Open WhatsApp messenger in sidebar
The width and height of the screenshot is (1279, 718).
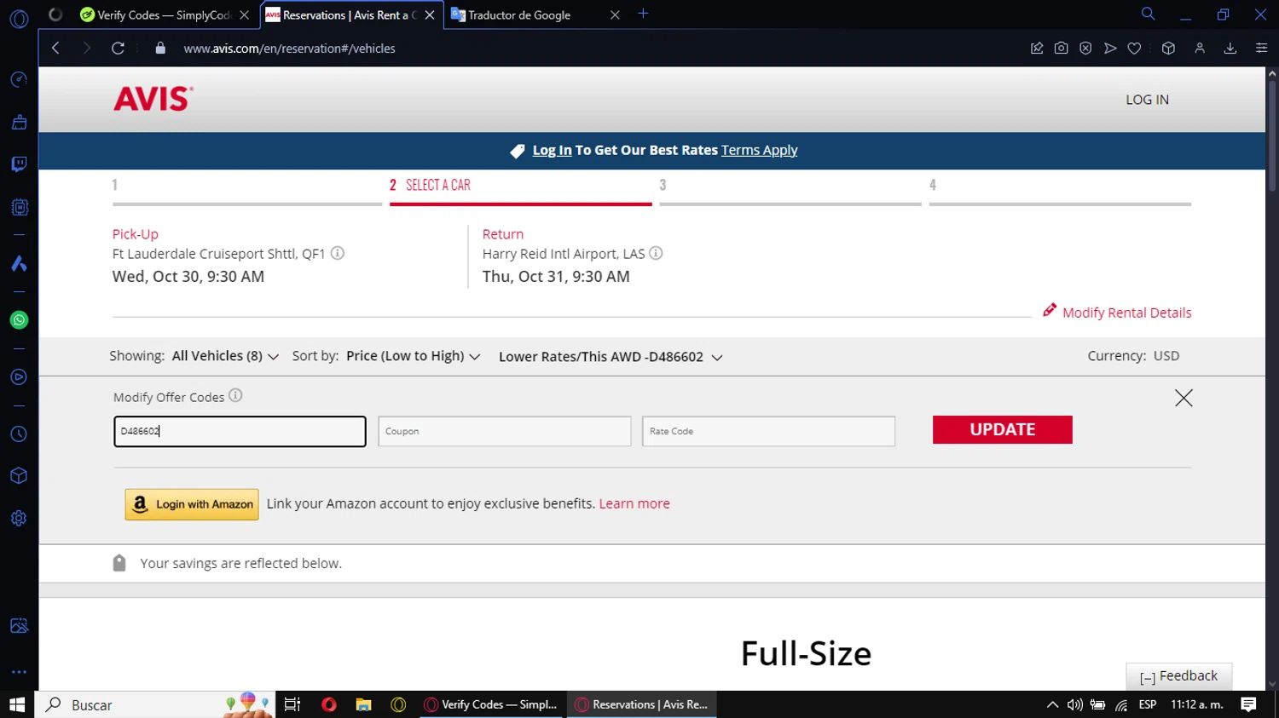(x=19, y=320)
